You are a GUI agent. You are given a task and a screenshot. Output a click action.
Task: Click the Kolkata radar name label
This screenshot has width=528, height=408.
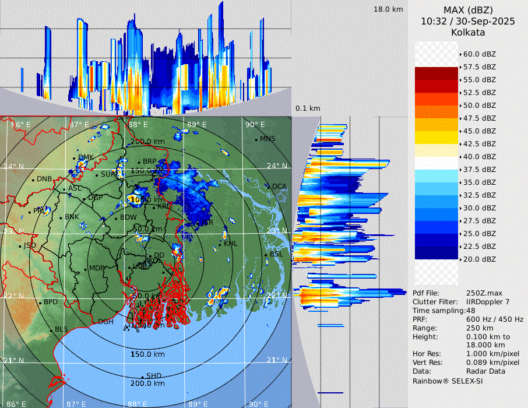(x=467, y=33)
